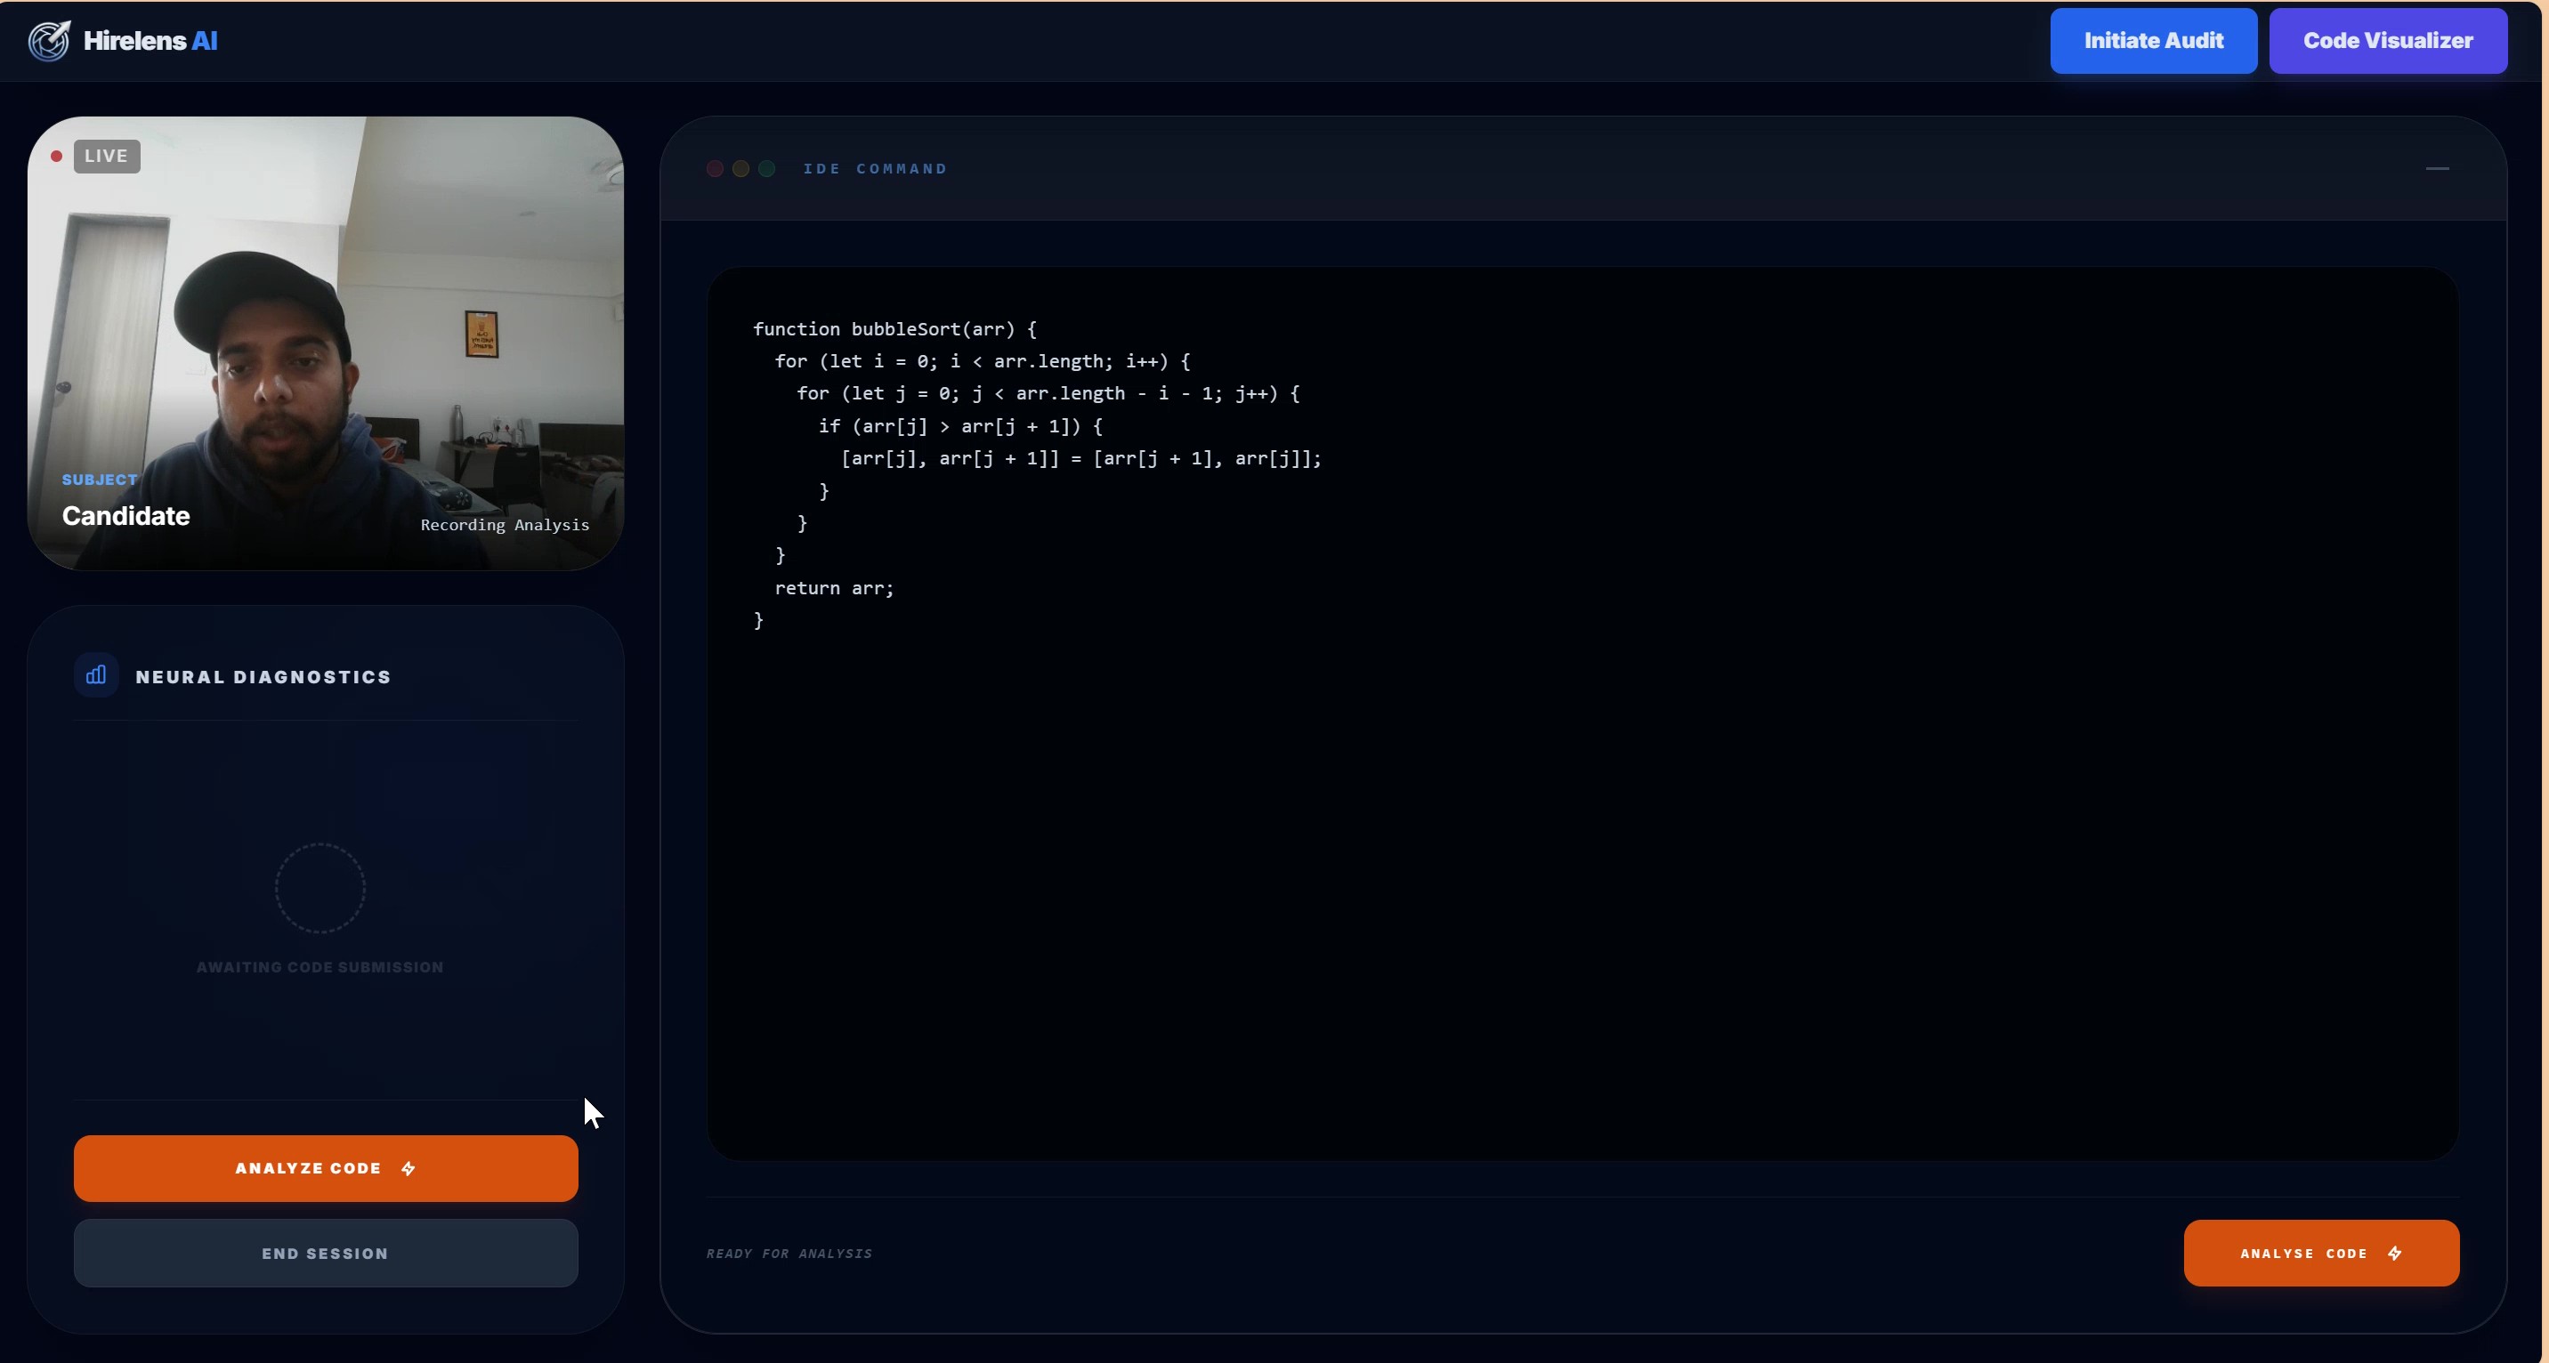Click lightning icon on bottom-right Analyse Code button
This screenshot has width=2549, height=1363.
click(x=2395, y=1254)
